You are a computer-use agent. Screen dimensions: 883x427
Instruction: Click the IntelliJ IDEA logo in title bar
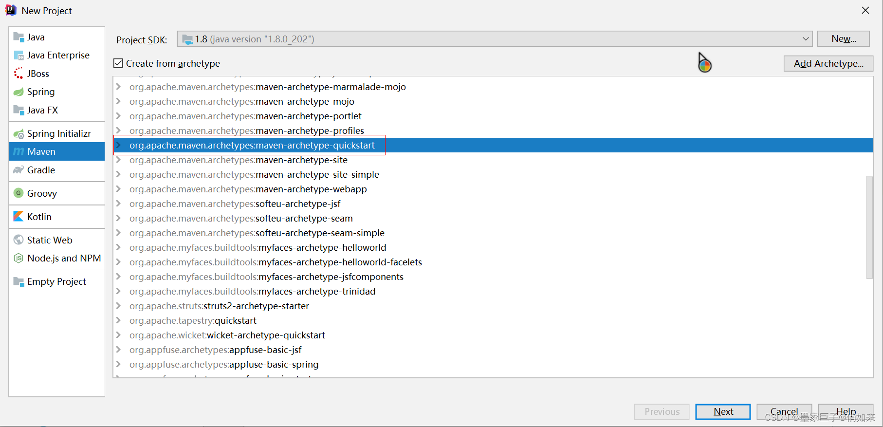pyautogui.click(x=11, y=10)
